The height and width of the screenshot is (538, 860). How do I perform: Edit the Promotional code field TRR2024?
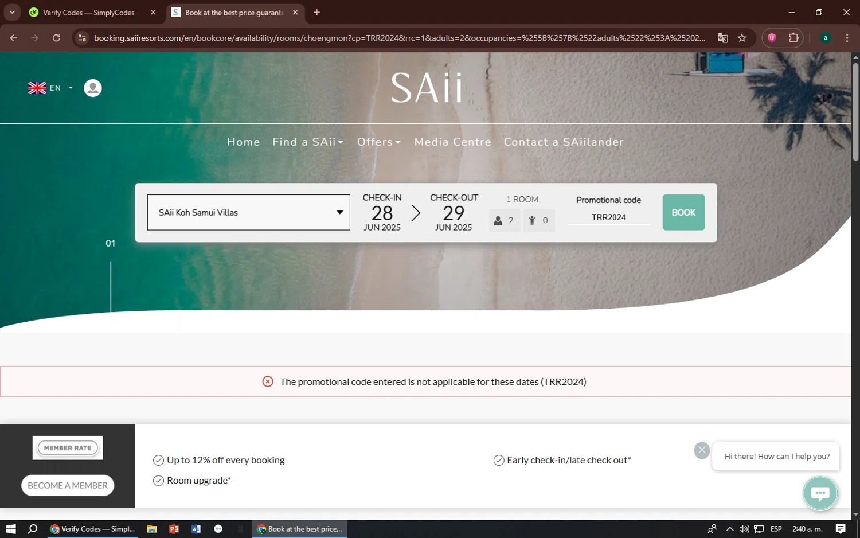608,217
